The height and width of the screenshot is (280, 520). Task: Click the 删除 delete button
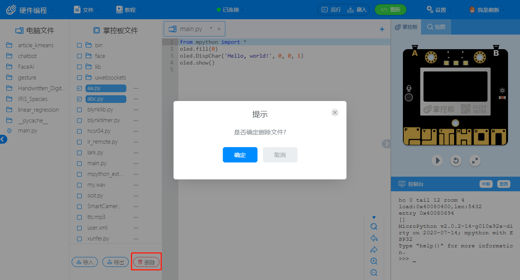click(146, 262)
